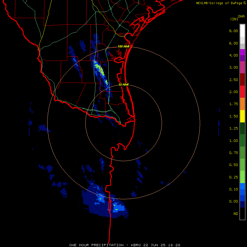Viewport: 247px width, 247px height.
Task: Click the [IN] units label
Action: pos(234,19)
